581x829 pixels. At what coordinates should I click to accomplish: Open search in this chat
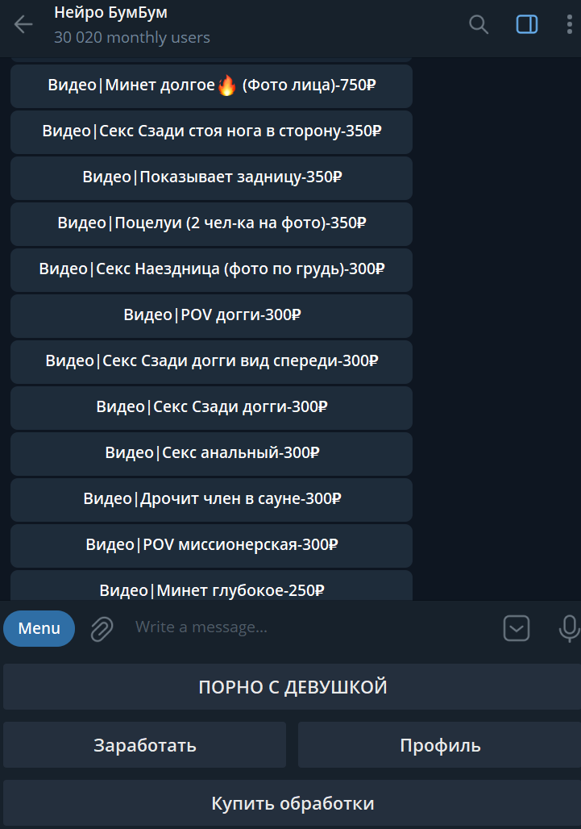pos(479,24)
